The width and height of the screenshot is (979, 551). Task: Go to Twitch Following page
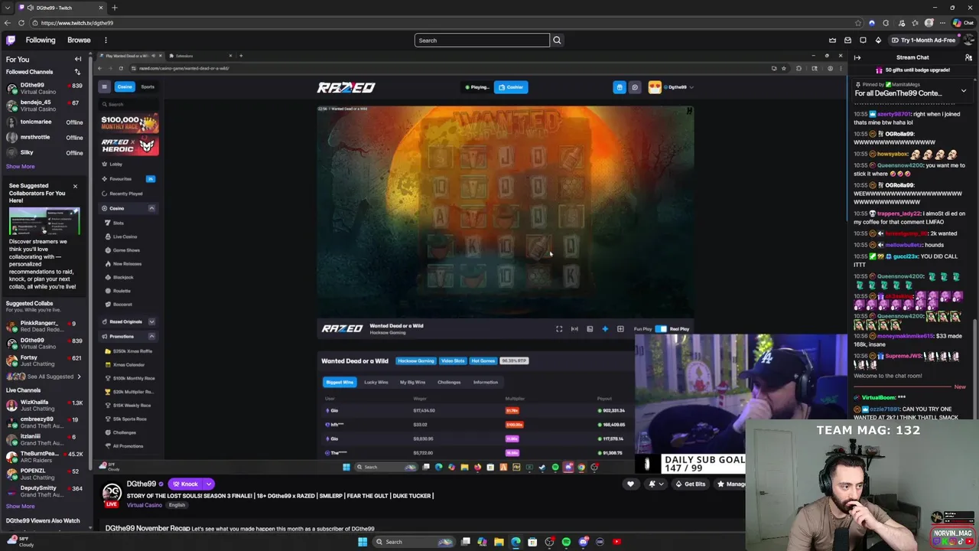point(41,40)
